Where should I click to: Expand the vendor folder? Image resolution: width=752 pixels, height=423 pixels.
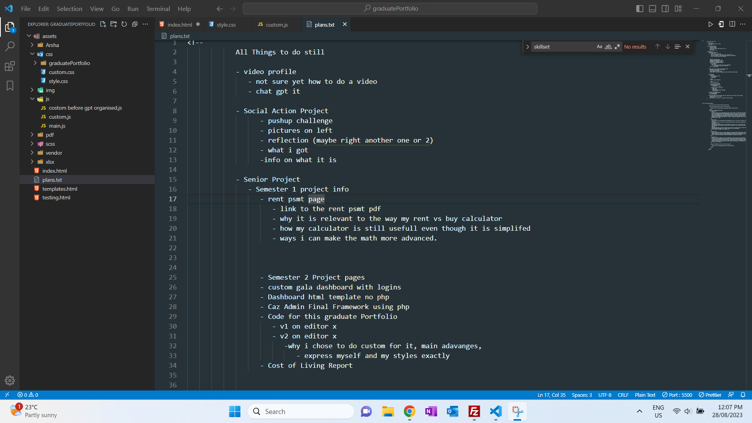pyautogui.click(x=87, y=153)
